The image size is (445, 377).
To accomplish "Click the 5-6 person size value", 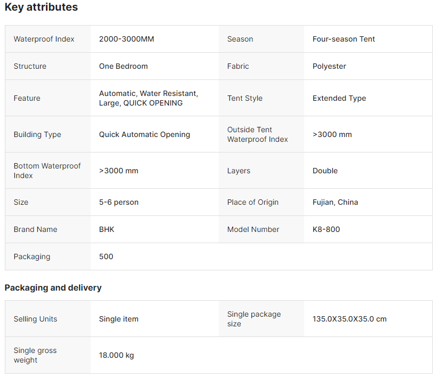I will [118, 202].
